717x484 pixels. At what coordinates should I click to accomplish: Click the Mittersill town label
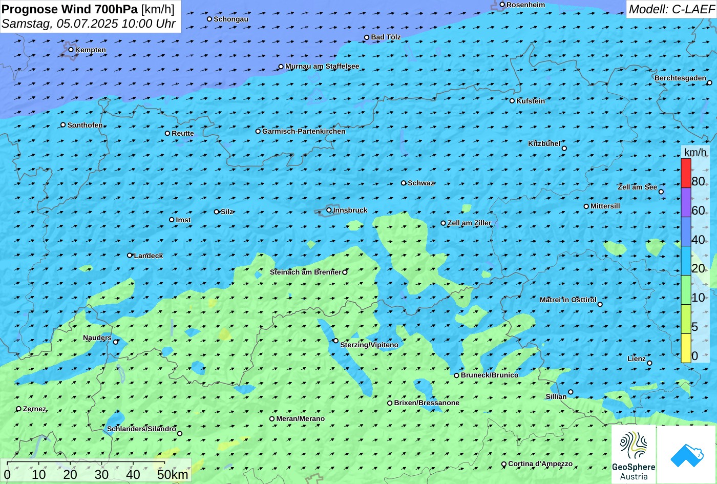pyautogui.click(x=605, y=206)
